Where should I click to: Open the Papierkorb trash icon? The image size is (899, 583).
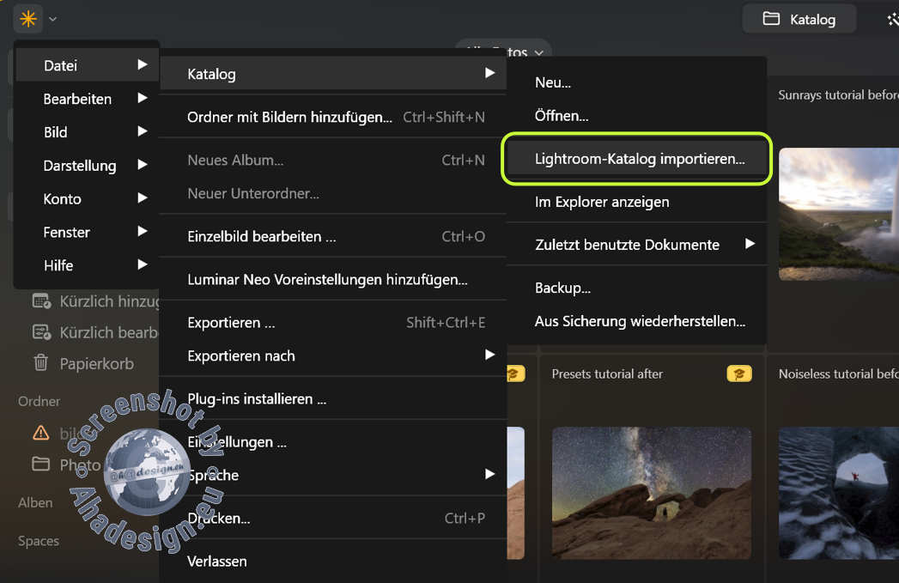pyautogui.click(x=40, y=363)
